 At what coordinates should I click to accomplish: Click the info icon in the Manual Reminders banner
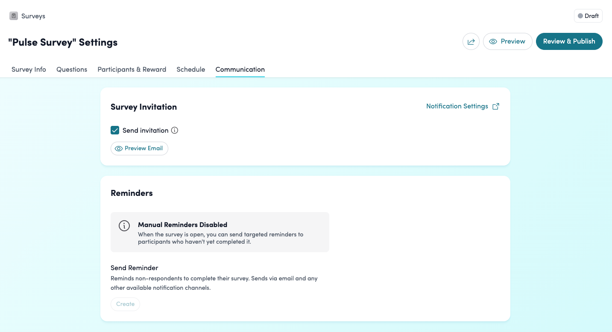124,226
